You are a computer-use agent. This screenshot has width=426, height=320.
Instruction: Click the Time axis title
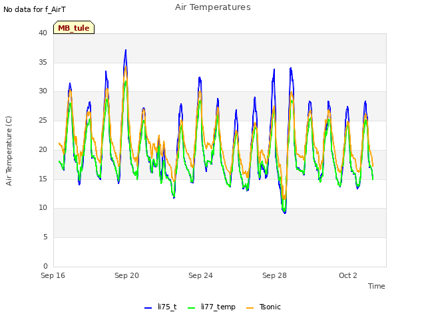pyautogui.click(x=377, y=286)
